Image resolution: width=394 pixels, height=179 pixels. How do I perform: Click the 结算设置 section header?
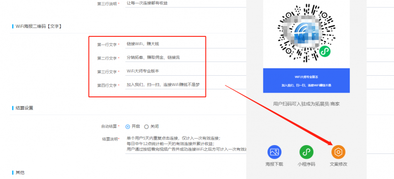click(x=24, y=108)
